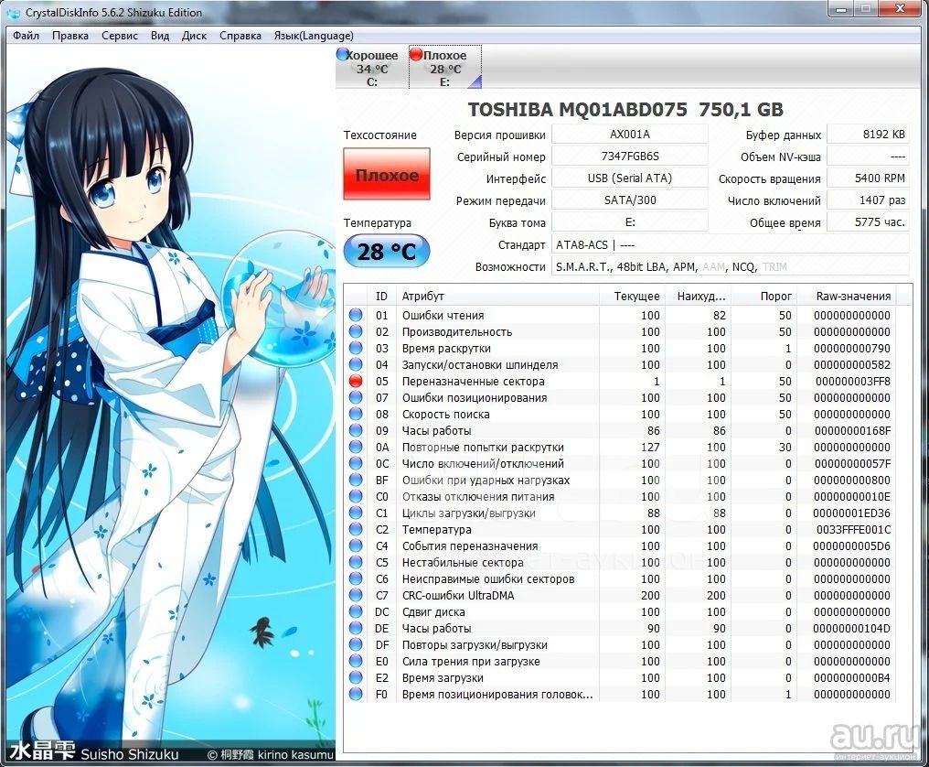Click the status icon for 07 Ошибки позиционирования
Screen dimensions: 929x767
click(356, 397)
